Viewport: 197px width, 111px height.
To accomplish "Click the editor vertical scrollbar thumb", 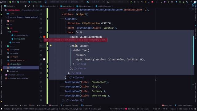I will pyautogui.click(x=193, y=50).
